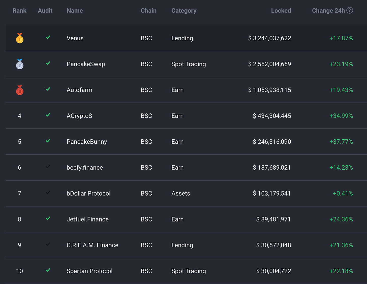Click the audit checkmark in PancakeSwap row
The width and height of the screenshot is (367, 284).
[x=48, y=63]
